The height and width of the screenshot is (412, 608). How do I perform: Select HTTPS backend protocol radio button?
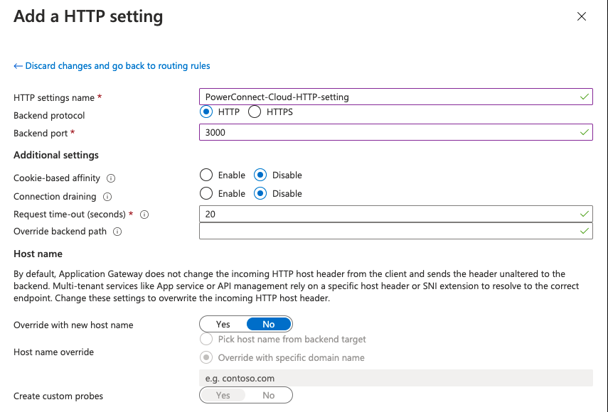[255, 112]
